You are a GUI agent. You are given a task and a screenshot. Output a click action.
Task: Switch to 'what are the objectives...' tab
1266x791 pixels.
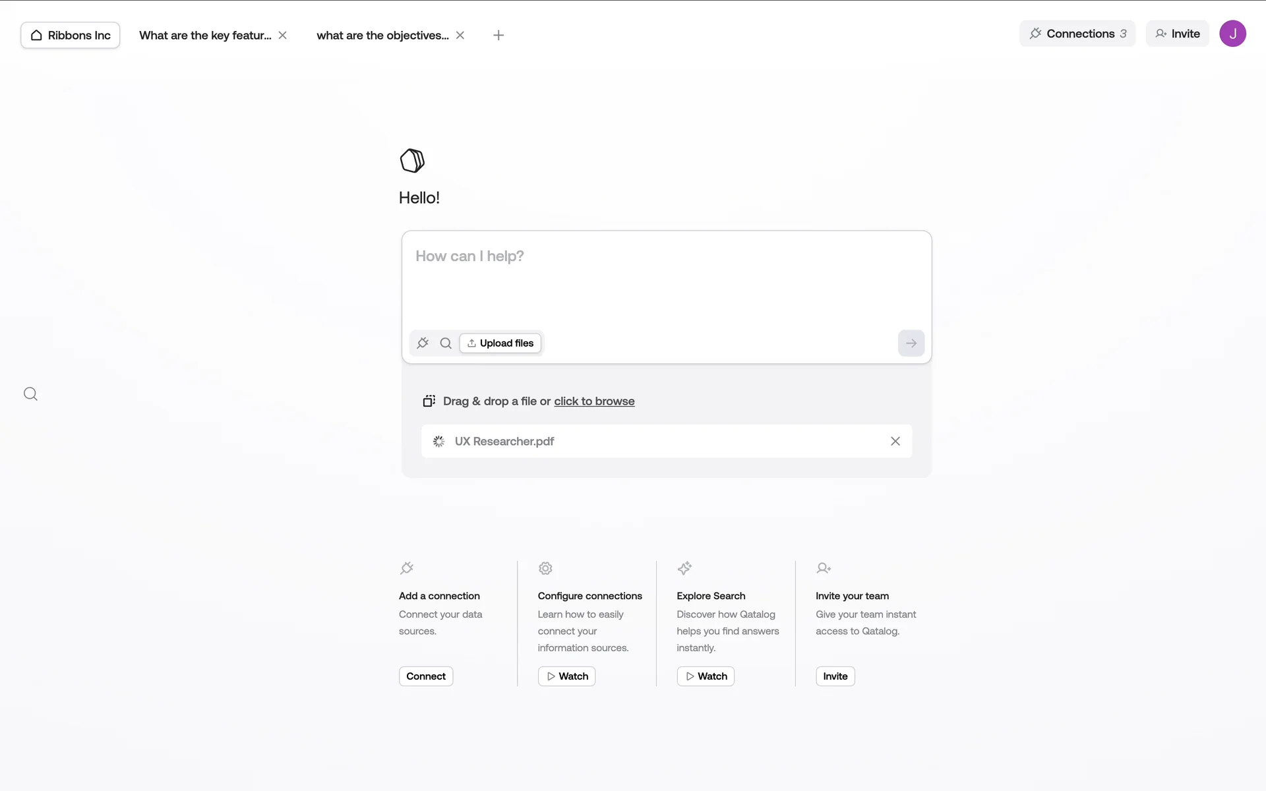[x=382, y=36]
